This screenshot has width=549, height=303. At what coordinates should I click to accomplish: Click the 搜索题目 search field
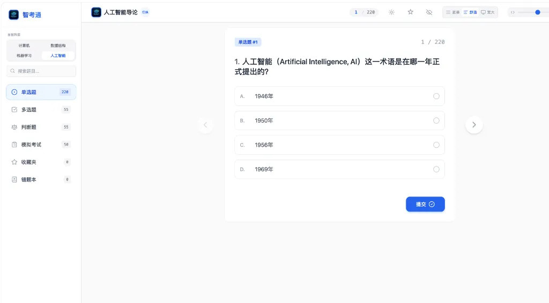coord(41,71)
